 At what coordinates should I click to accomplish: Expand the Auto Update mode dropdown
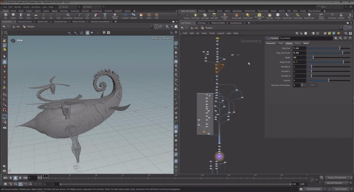pos(342,189)
